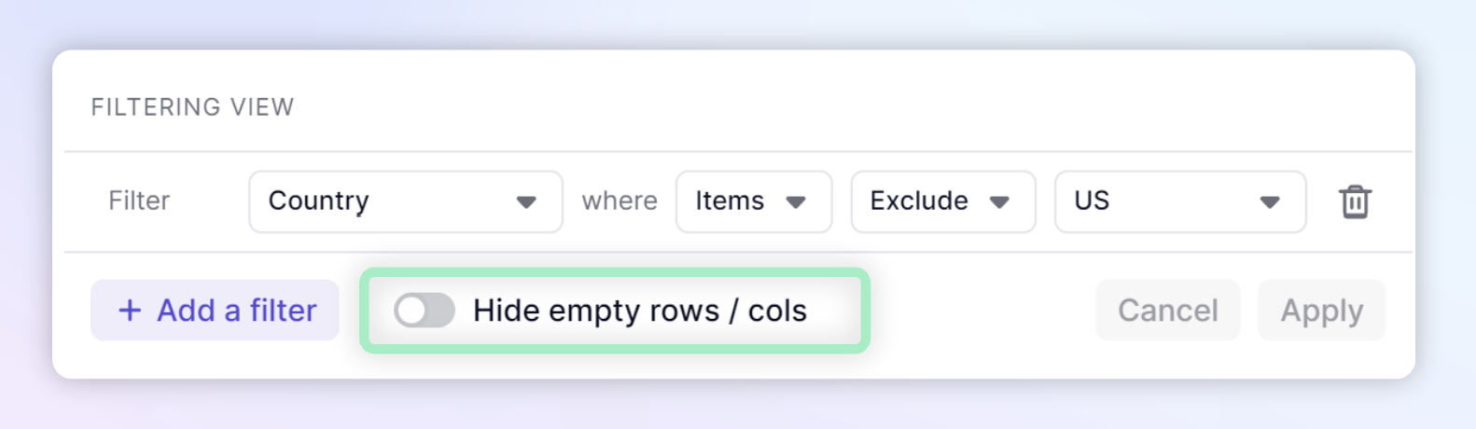The height and width of the screenshot is (429, 1476).
Task: Click the Hide empty rows / cols label
Action: (x=640, y=311)
